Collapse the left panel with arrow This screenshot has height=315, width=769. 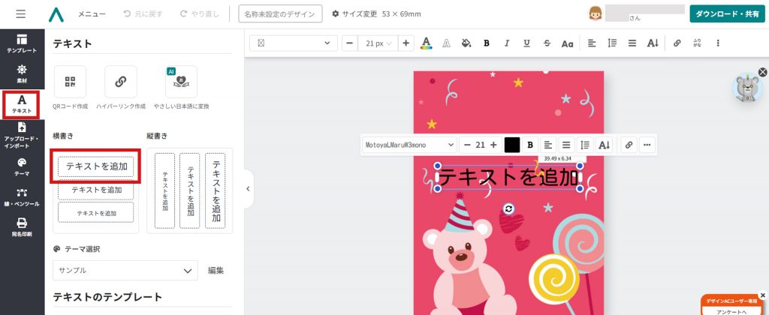pyautogui.click(x=248, y=188)
